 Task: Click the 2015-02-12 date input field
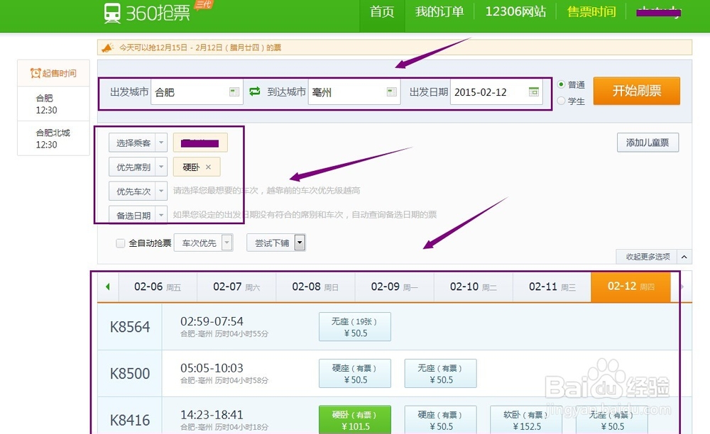pos(490,91)
